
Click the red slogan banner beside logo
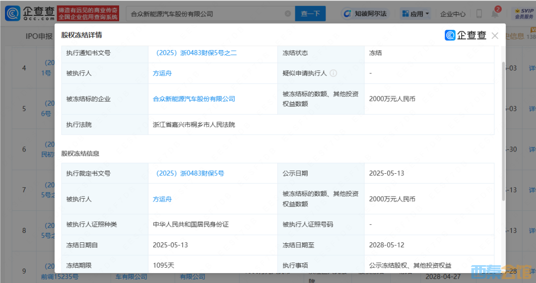[88, 13]
